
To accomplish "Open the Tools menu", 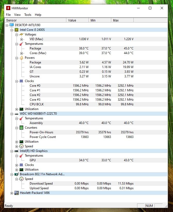I will [x=28, y=15].
